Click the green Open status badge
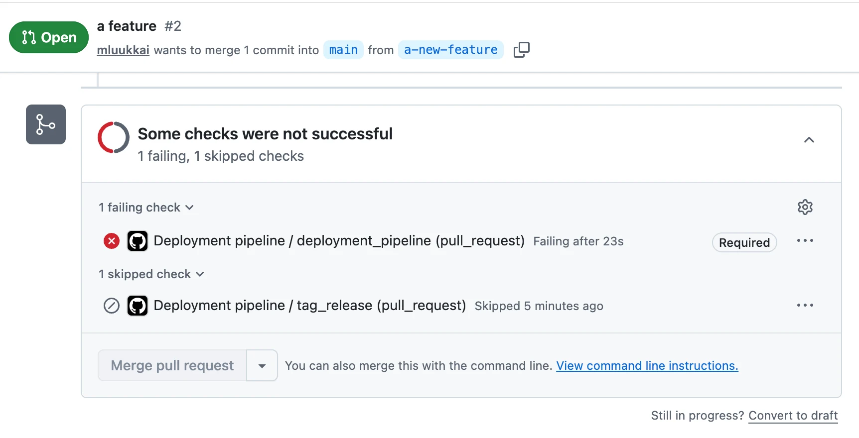The width and height of the screenshot is (859, 438). [49, 37]
